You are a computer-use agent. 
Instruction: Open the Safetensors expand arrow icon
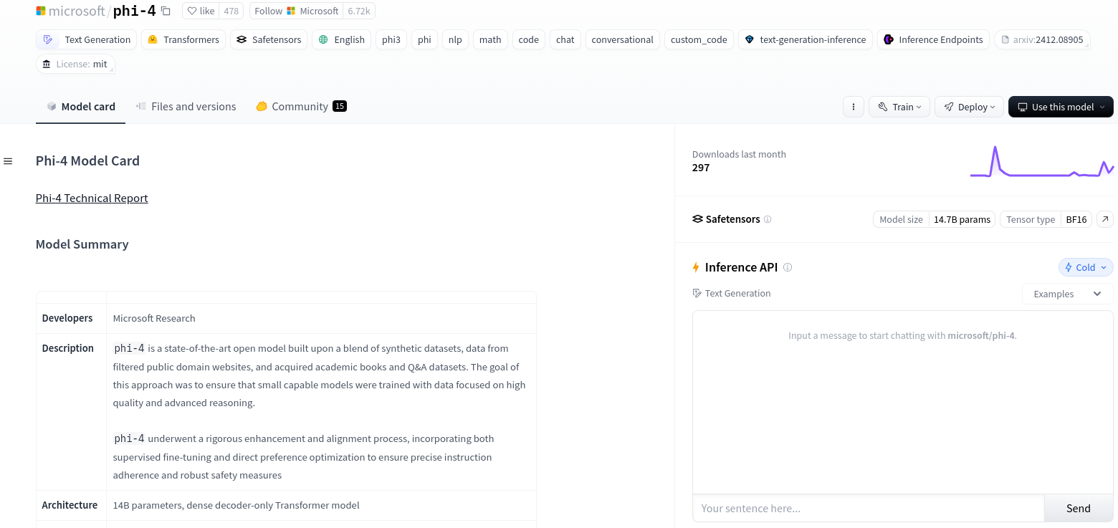pyautogui.click(x=1105, y=219)
